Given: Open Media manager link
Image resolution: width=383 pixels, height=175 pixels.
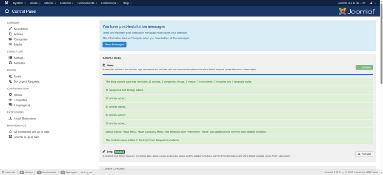Looking at the screenshot, I should [18, 44].
